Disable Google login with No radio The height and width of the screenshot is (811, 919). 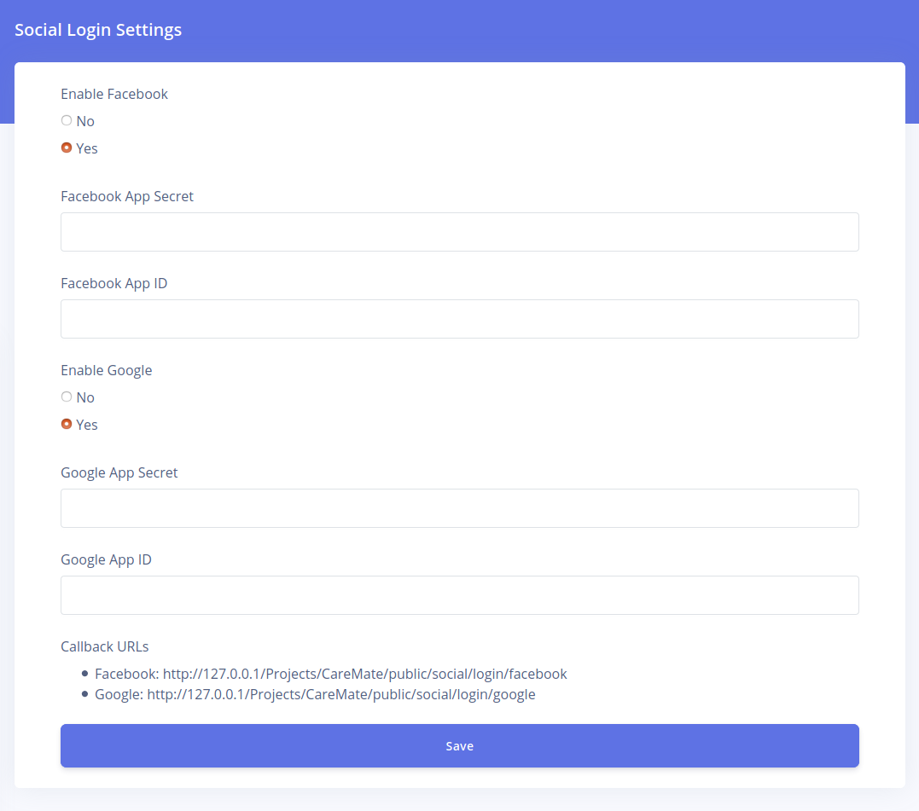click(x=67, y=397)
